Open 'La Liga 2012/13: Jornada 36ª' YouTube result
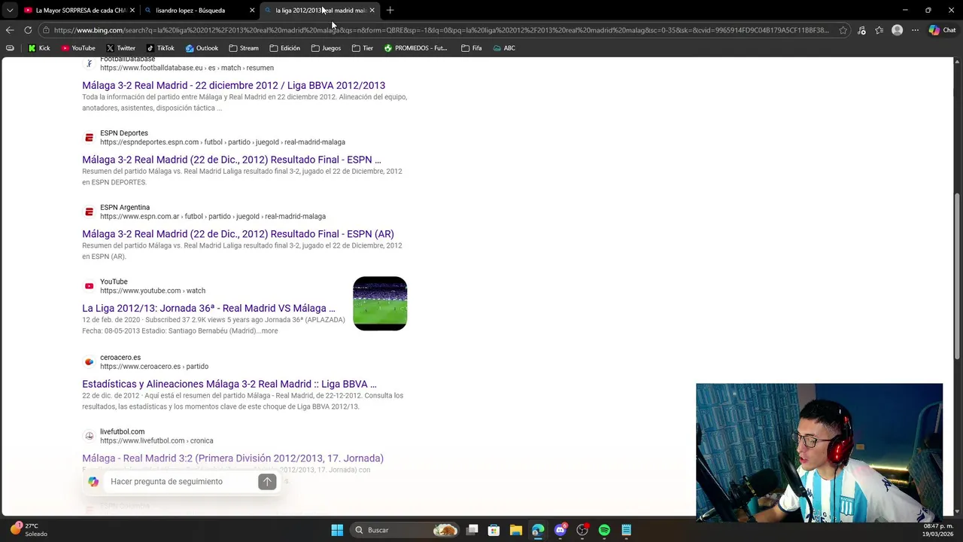The width and height of the screenshot is (963, 542). 208,308
